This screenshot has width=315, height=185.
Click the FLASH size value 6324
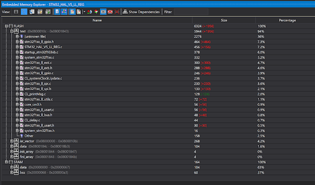(x=198, y=26)
